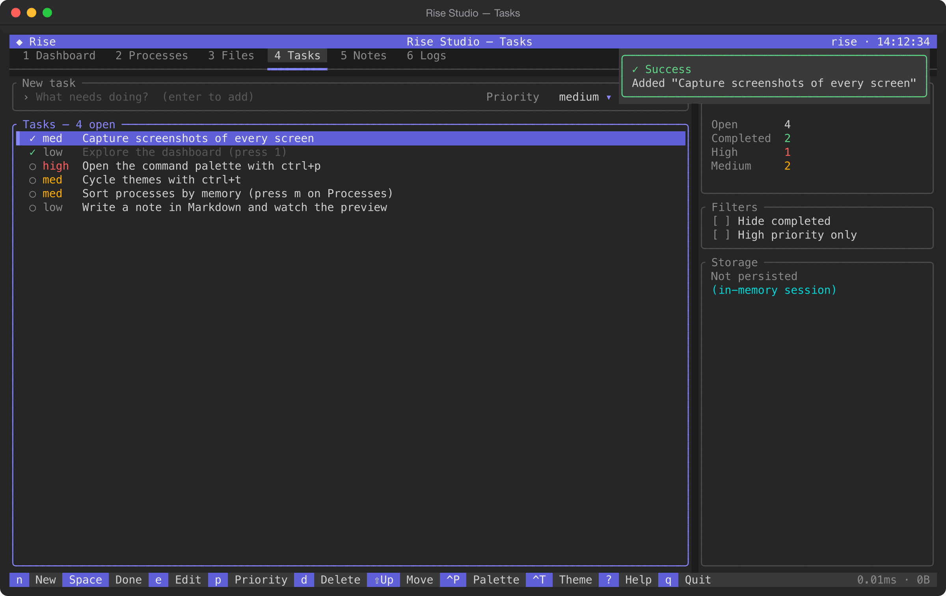The image size is (946, 596).
Task: Open the 6 Logs tab
Action: coord(426,56)
